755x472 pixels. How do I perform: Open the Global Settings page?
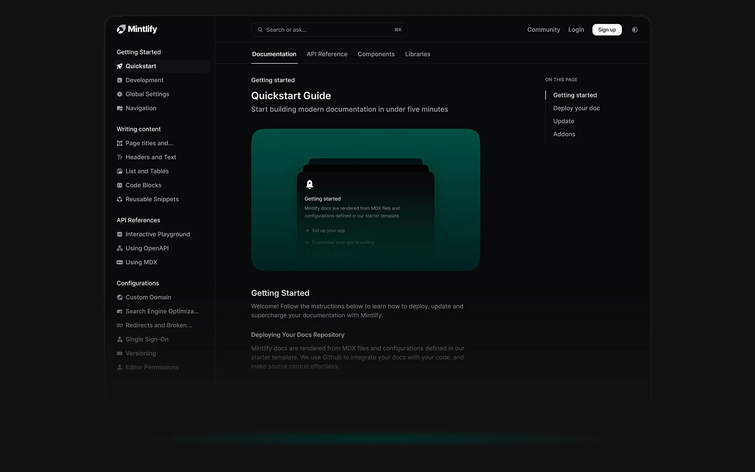(x=147, y=94)
